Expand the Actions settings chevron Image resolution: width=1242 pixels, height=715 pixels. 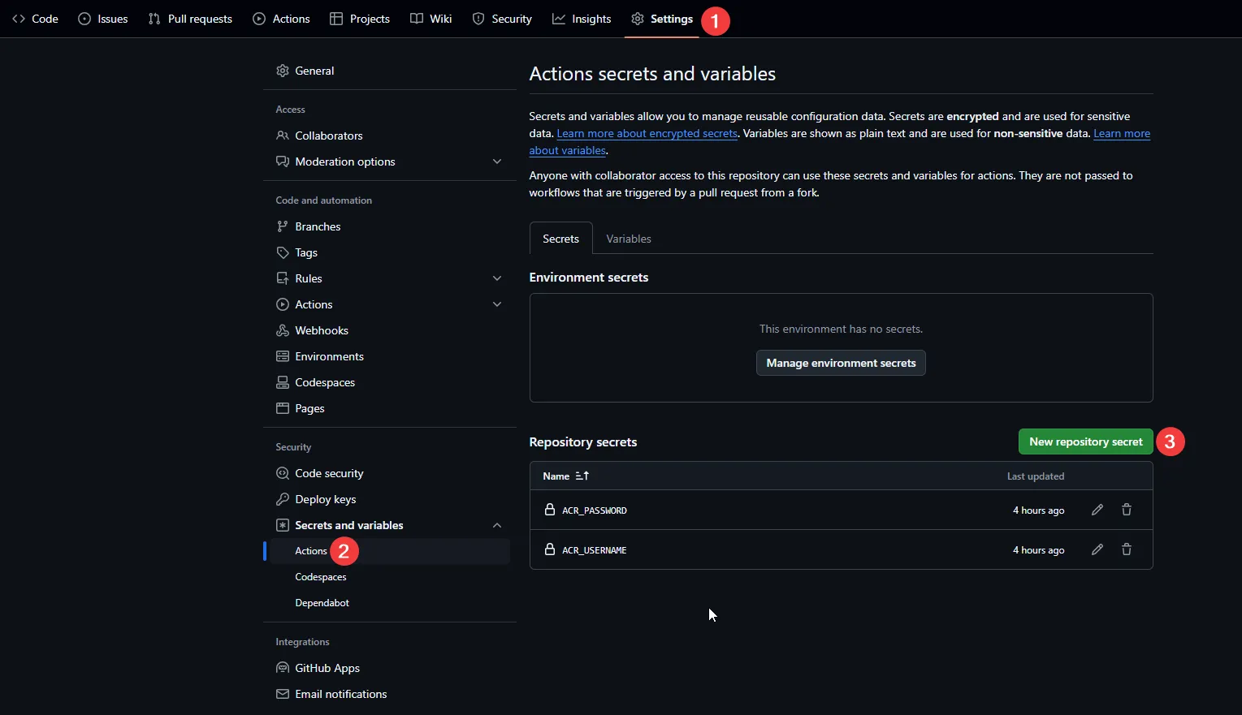[497, 304]
